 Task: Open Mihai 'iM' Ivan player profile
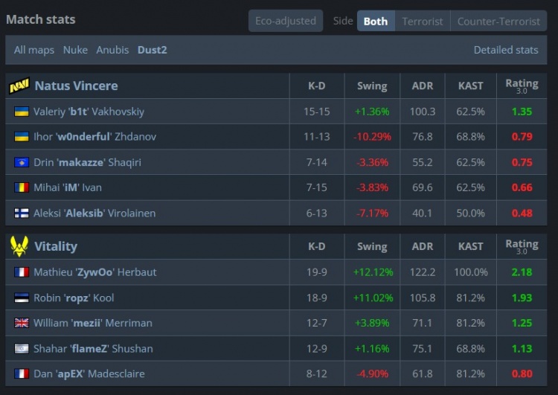coord(68,187)
